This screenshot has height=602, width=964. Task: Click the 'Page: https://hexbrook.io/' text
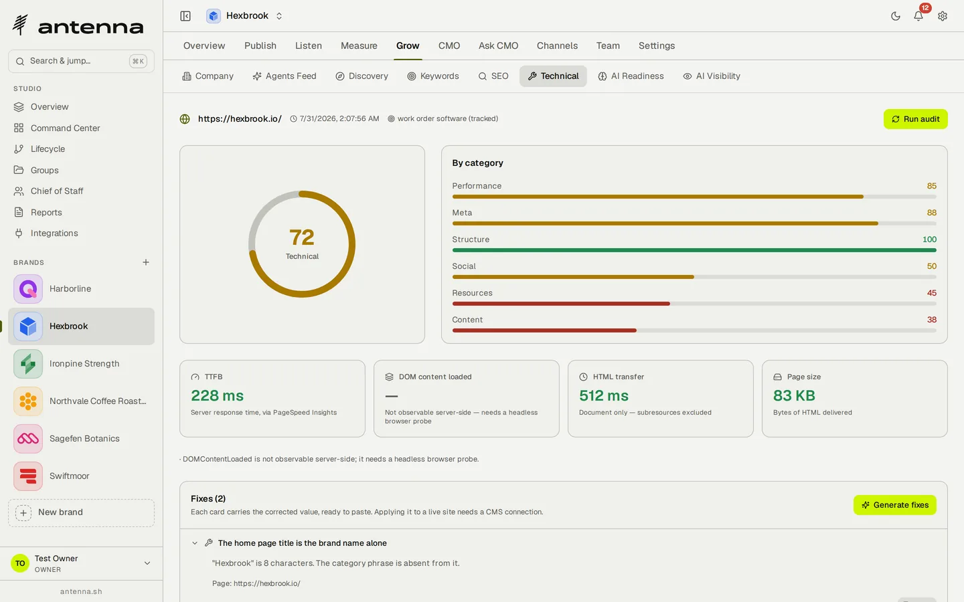(x=256, y=583)
